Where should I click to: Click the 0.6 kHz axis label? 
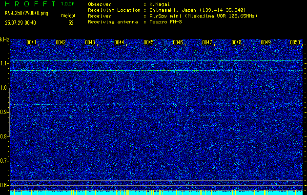[x=4, y=185]
